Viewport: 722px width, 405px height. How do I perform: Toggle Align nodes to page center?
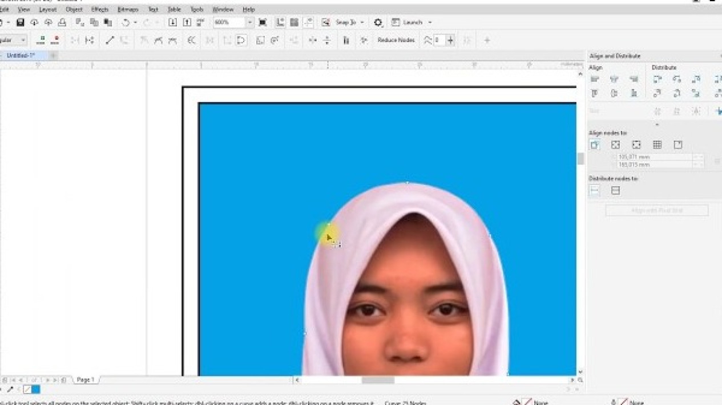(x=636, y=145)
